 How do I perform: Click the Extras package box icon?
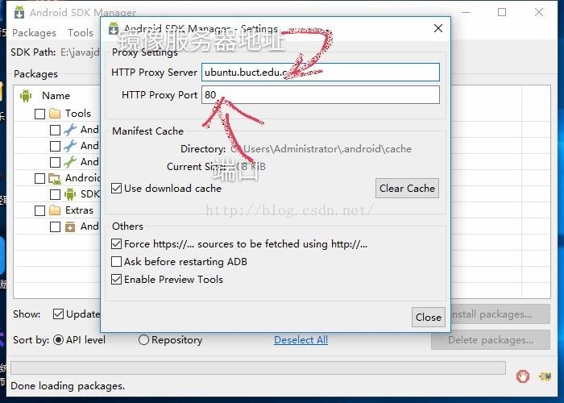click(x=70, y=226)
